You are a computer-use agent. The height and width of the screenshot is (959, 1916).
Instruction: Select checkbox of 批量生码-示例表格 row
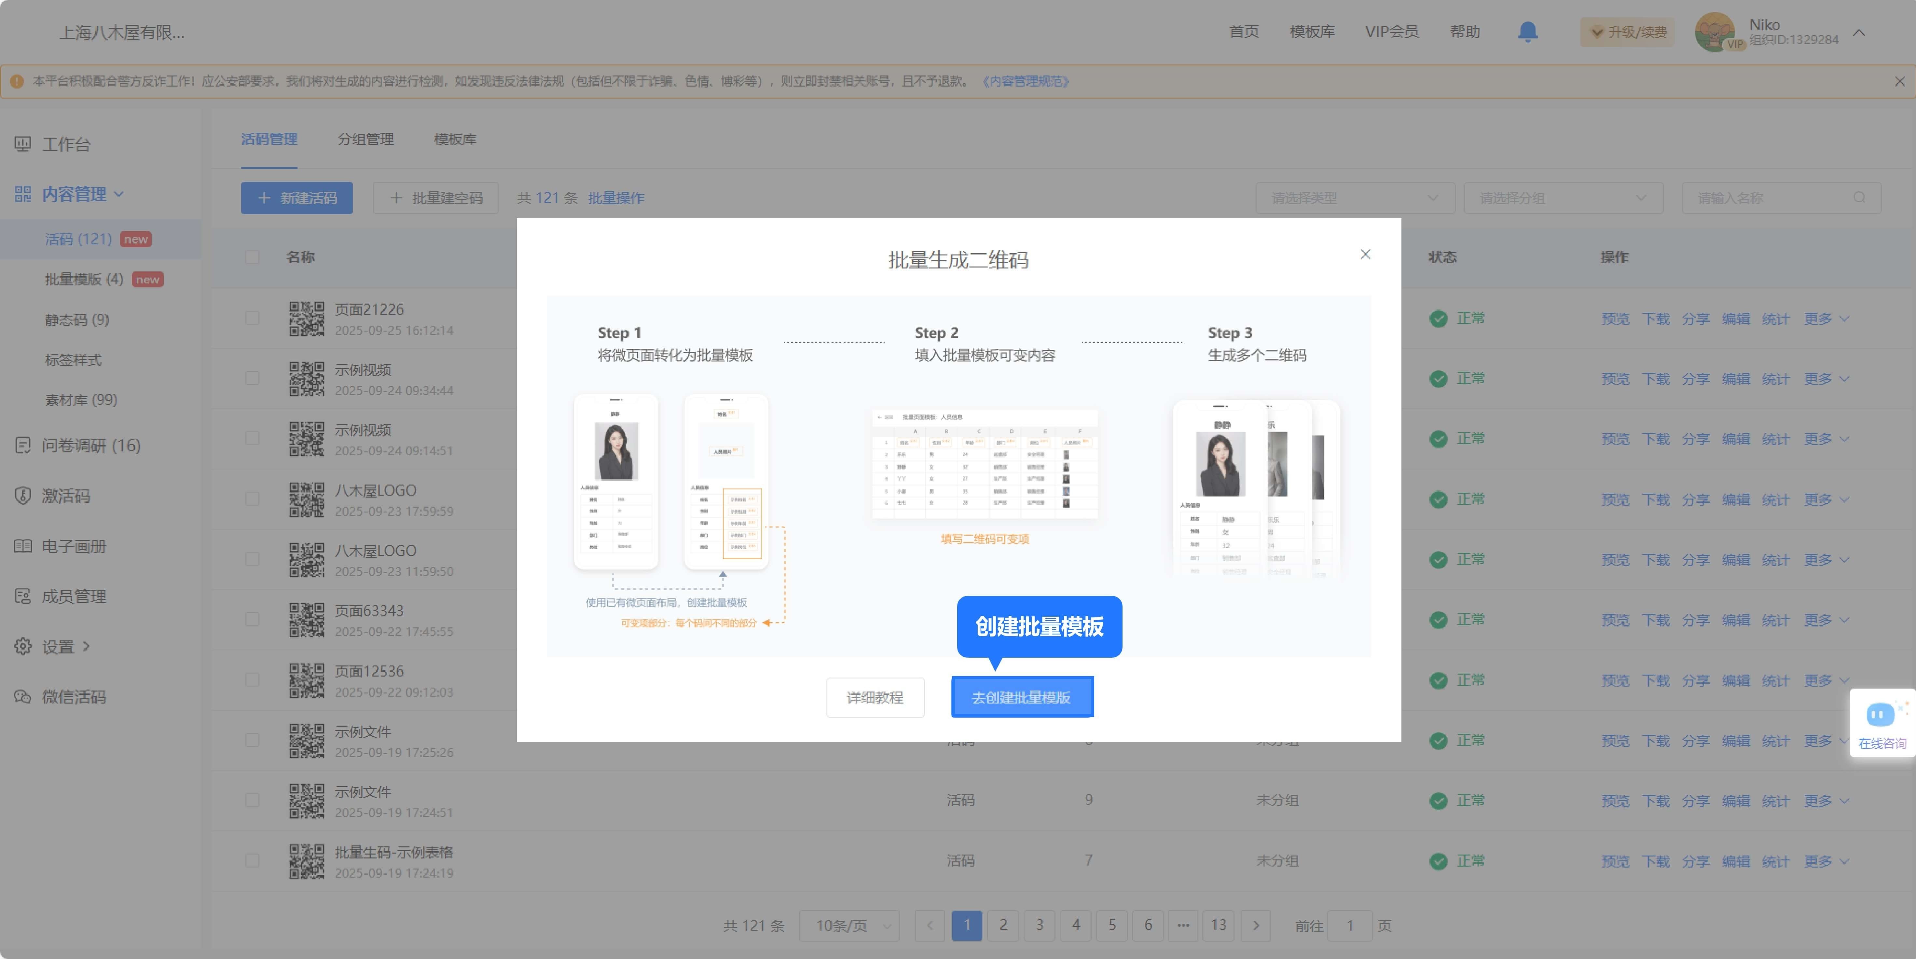coord(252,861)
